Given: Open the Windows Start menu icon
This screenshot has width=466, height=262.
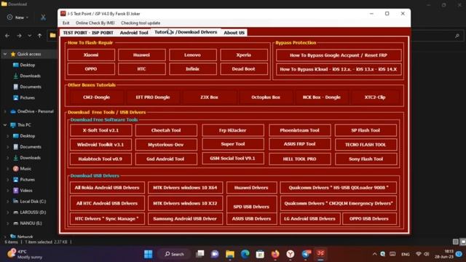Looking at the screenshot, I should click(149, 254).
